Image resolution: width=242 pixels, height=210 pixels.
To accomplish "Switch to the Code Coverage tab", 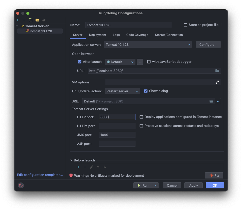I will [x=137, y=35].
